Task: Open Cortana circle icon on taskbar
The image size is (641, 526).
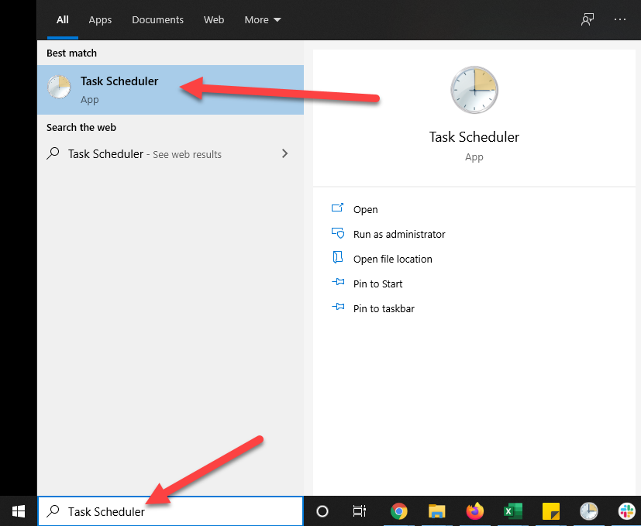Action: tap(322, 511)
